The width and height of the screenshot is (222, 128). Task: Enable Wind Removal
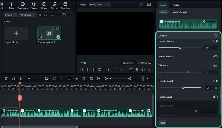(215, 57)
